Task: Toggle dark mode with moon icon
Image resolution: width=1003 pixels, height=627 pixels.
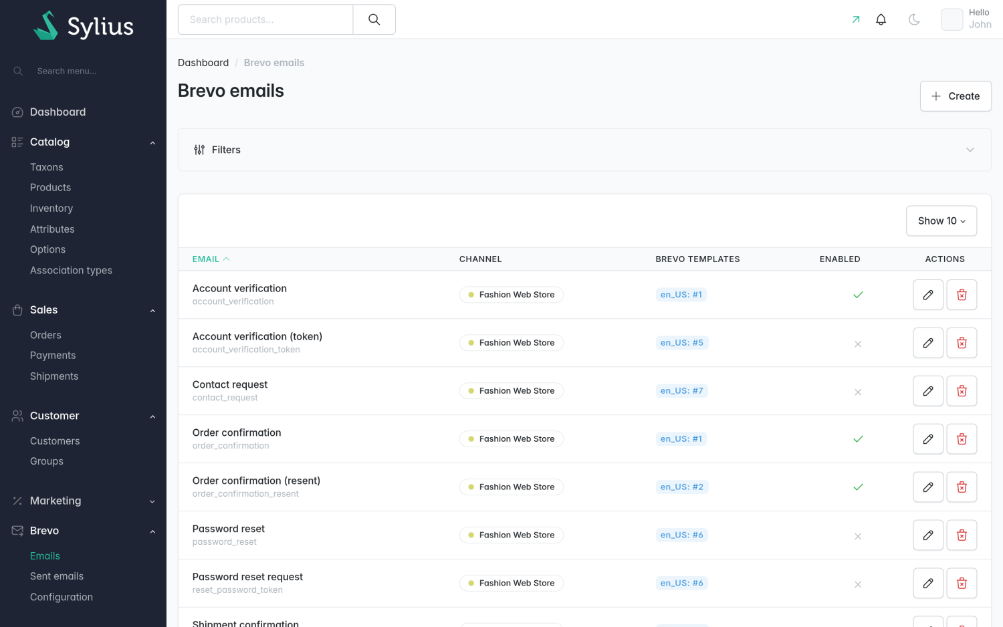Action: pyautogui.click(x=914, y=19)
